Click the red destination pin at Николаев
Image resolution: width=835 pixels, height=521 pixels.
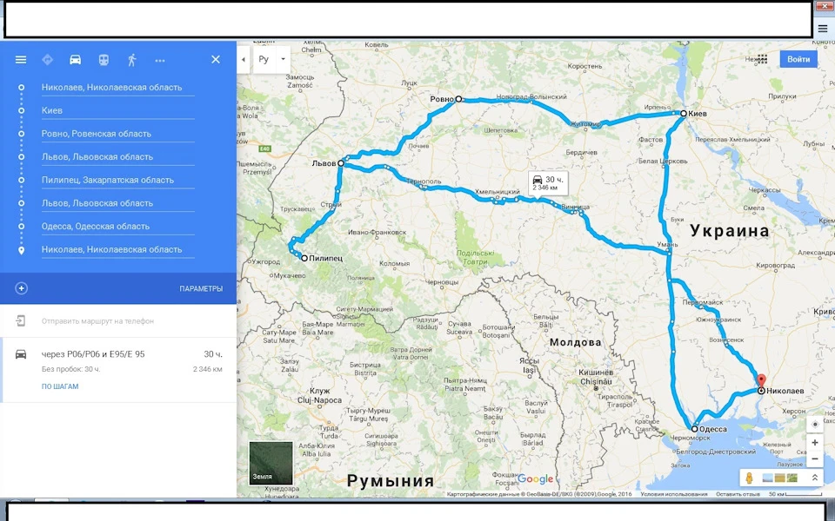pos(762,381)
